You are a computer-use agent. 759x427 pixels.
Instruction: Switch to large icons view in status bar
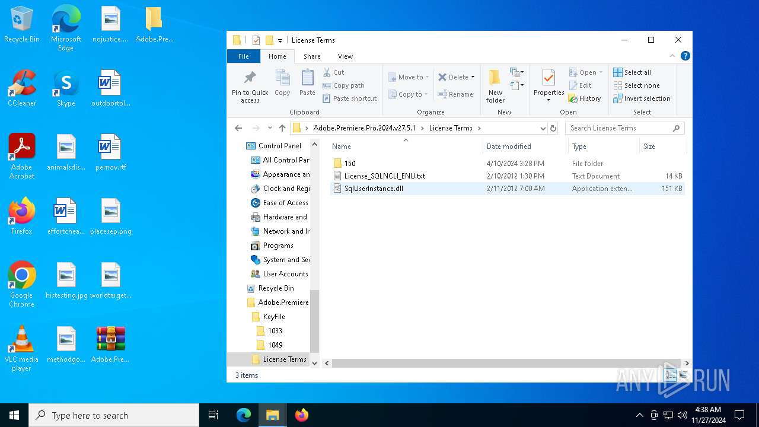(683, 375)
